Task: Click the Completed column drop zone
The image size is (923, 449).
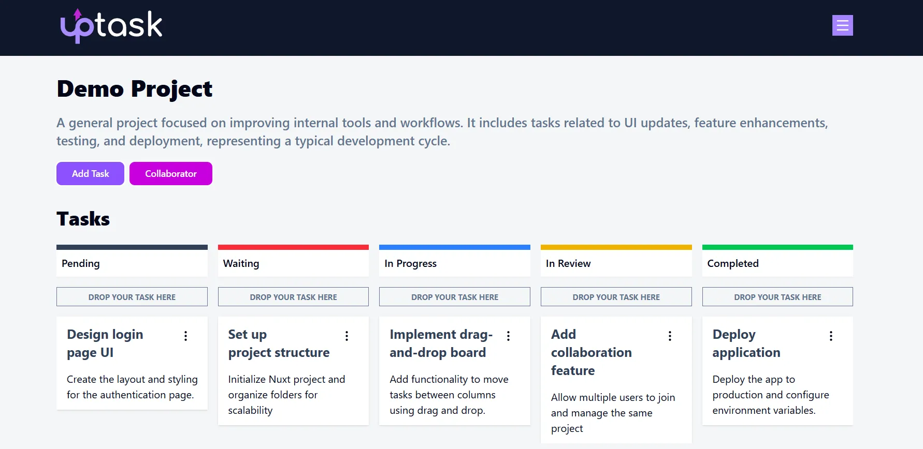Action: point(777,297)
